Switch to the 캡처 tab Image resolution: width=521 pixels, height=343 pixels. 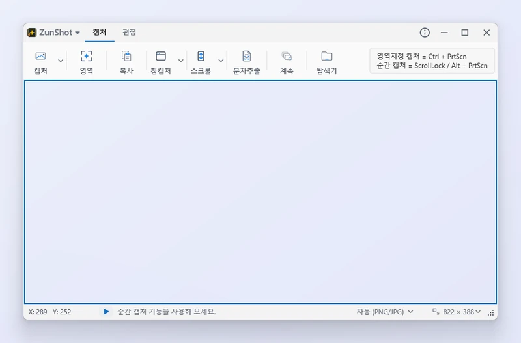pos(100,32)
